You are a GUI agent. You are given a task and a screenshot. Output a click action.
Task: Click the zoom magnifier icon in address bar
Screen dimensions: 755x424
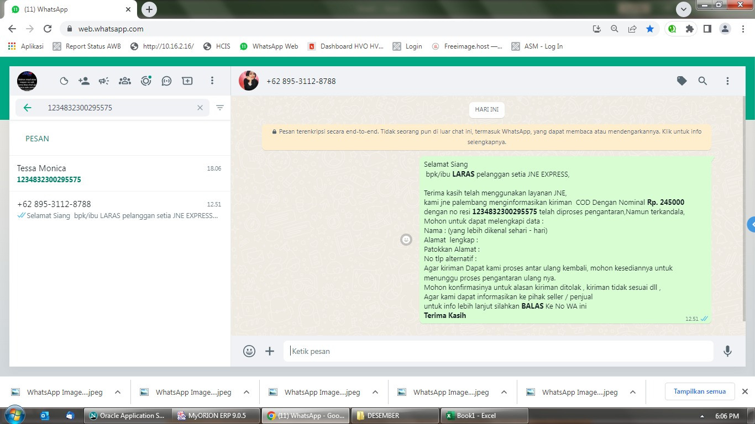[614, 29]
